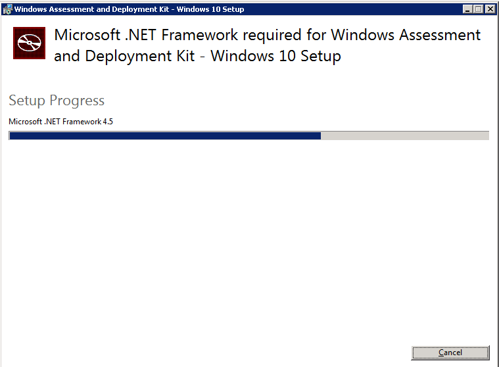
Task: Click Windows 10 Setup text in title bar
Action: click(210, 9)
